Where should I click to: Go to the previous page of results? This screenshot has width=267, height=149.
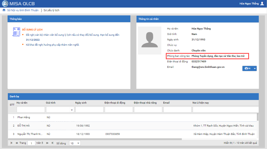(17, 143)
